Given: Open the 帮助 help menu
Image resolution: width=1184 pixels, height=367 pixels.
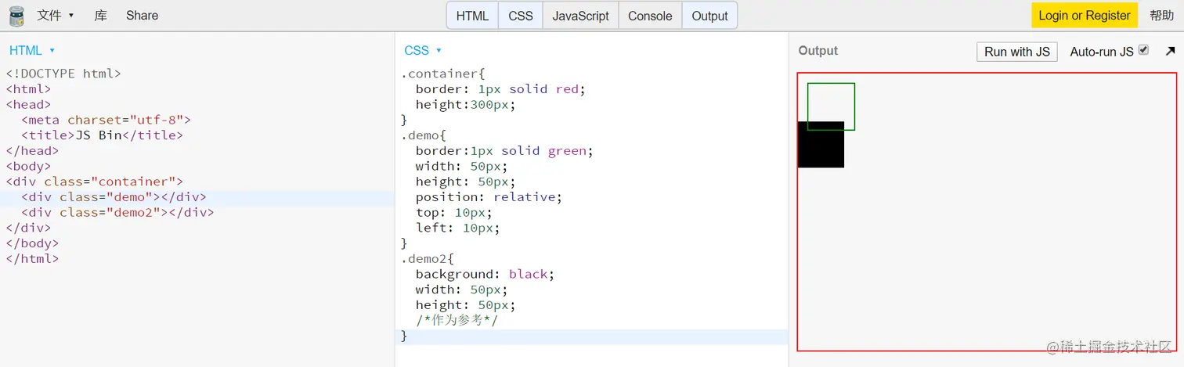Looking at the screenshot, I should [x=1162, y=16].
